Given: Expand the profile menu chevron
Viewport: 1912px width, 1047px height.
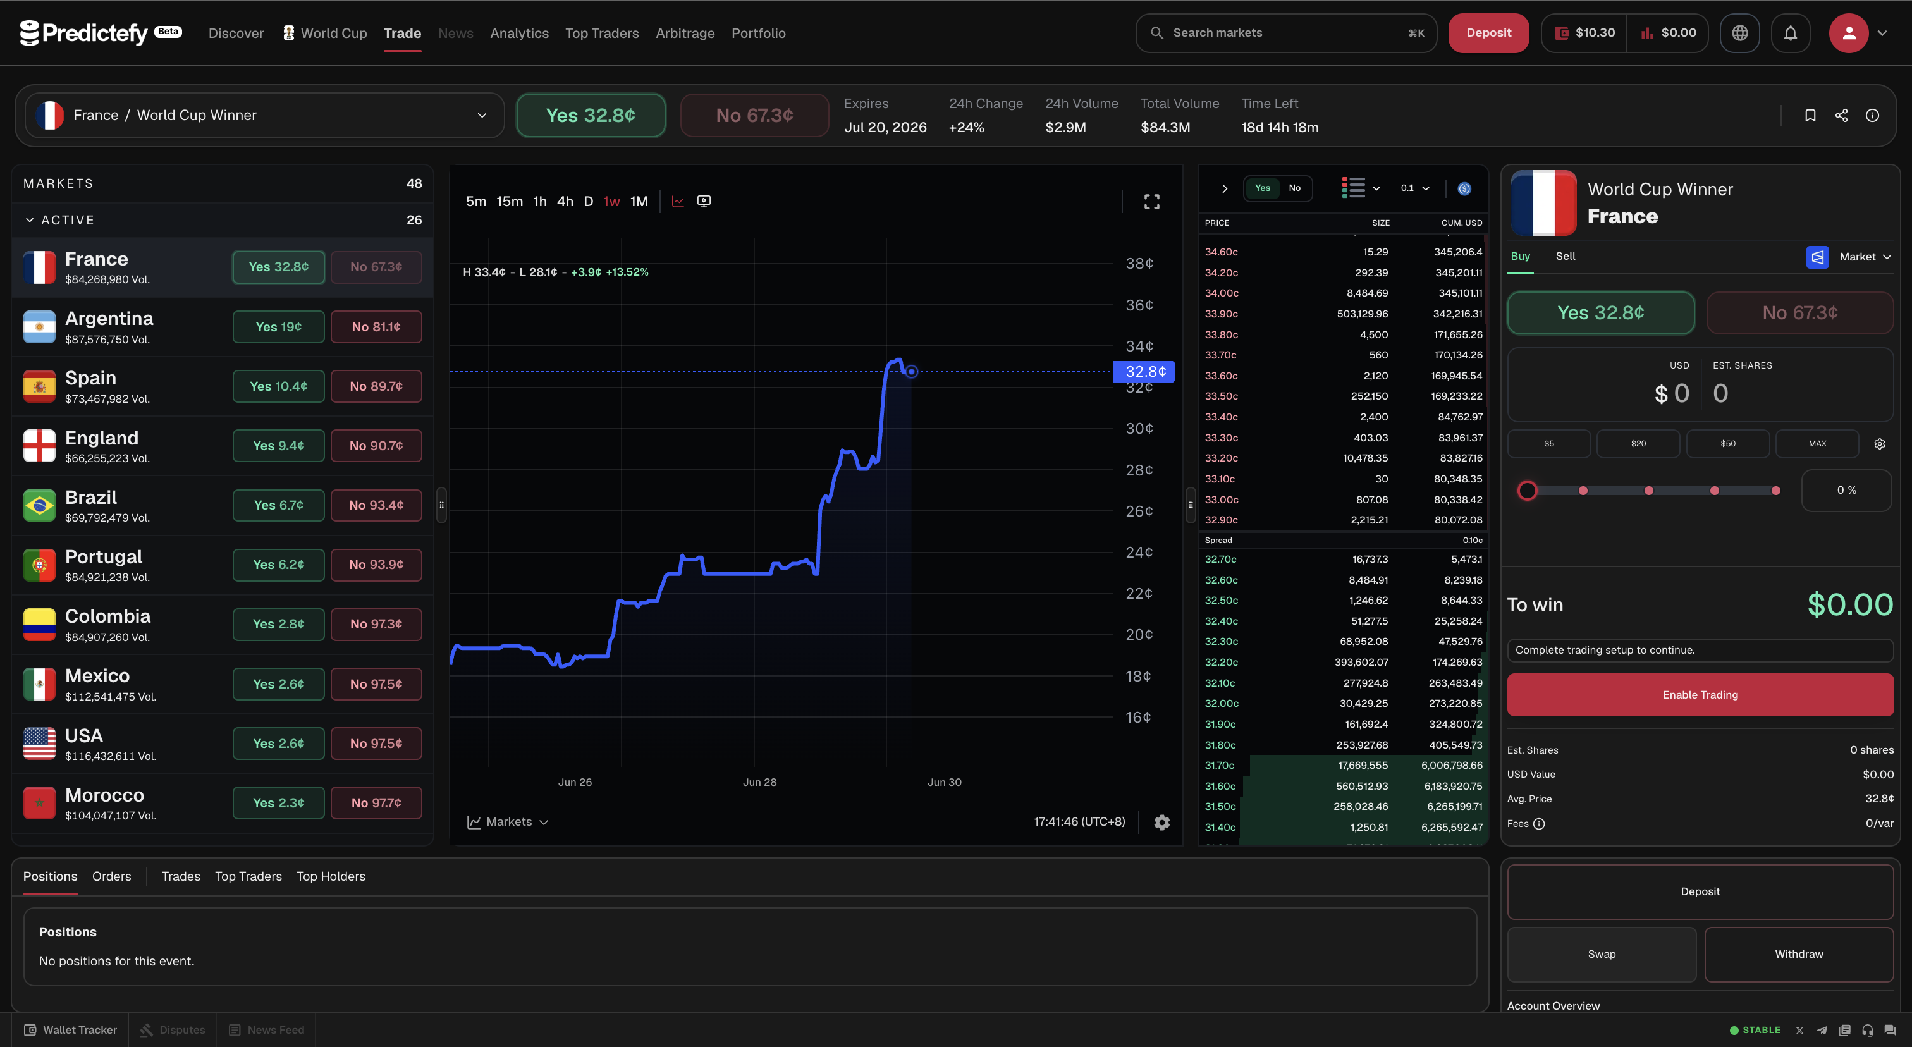Looking at the screenshot, I should (1882, 33).
